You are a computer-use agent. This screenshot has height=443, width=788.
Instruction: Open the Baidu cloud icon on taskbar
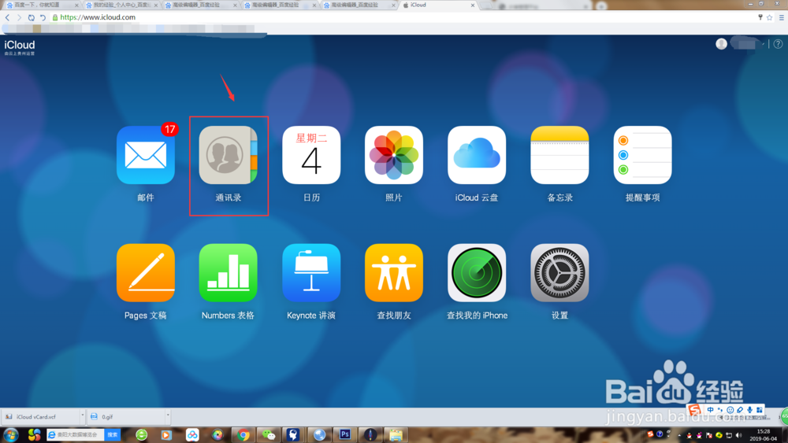click(x=192, y=435)
